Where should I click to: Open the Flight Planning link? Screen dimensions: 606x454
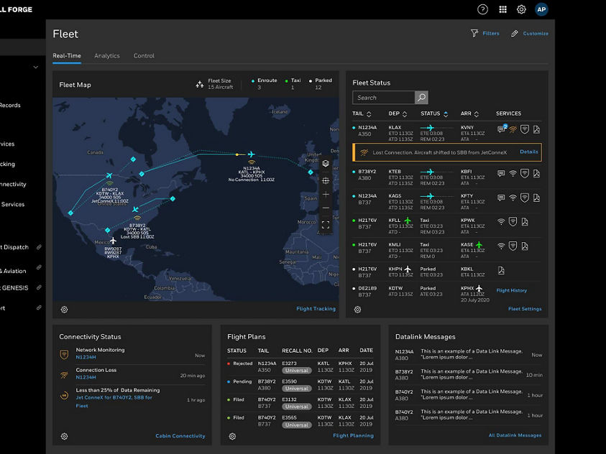353,435
